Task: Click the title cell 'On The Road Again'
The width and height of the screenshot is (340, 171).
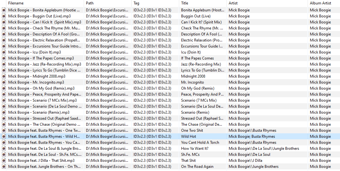Action: (x=197, y=167)
